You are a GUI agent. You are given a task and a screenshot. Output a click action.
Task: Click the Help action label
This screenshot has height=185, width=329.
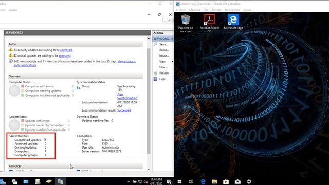162,79
